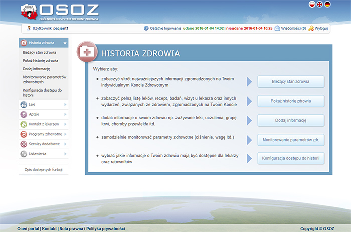Screen dimensions: 351x232
Task: Click the OSOZ logo in the header
Action: (60, 12)
